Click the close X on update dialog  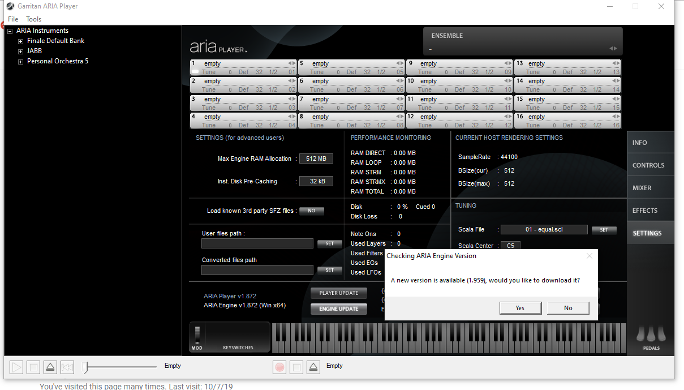tap(589, 256)
